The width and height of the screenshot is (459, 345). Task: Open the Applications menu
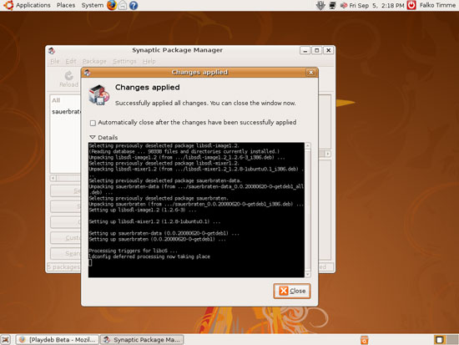point(33,5)
